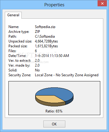Click the Path: label
109x132 pixels.
click(12, 36)
